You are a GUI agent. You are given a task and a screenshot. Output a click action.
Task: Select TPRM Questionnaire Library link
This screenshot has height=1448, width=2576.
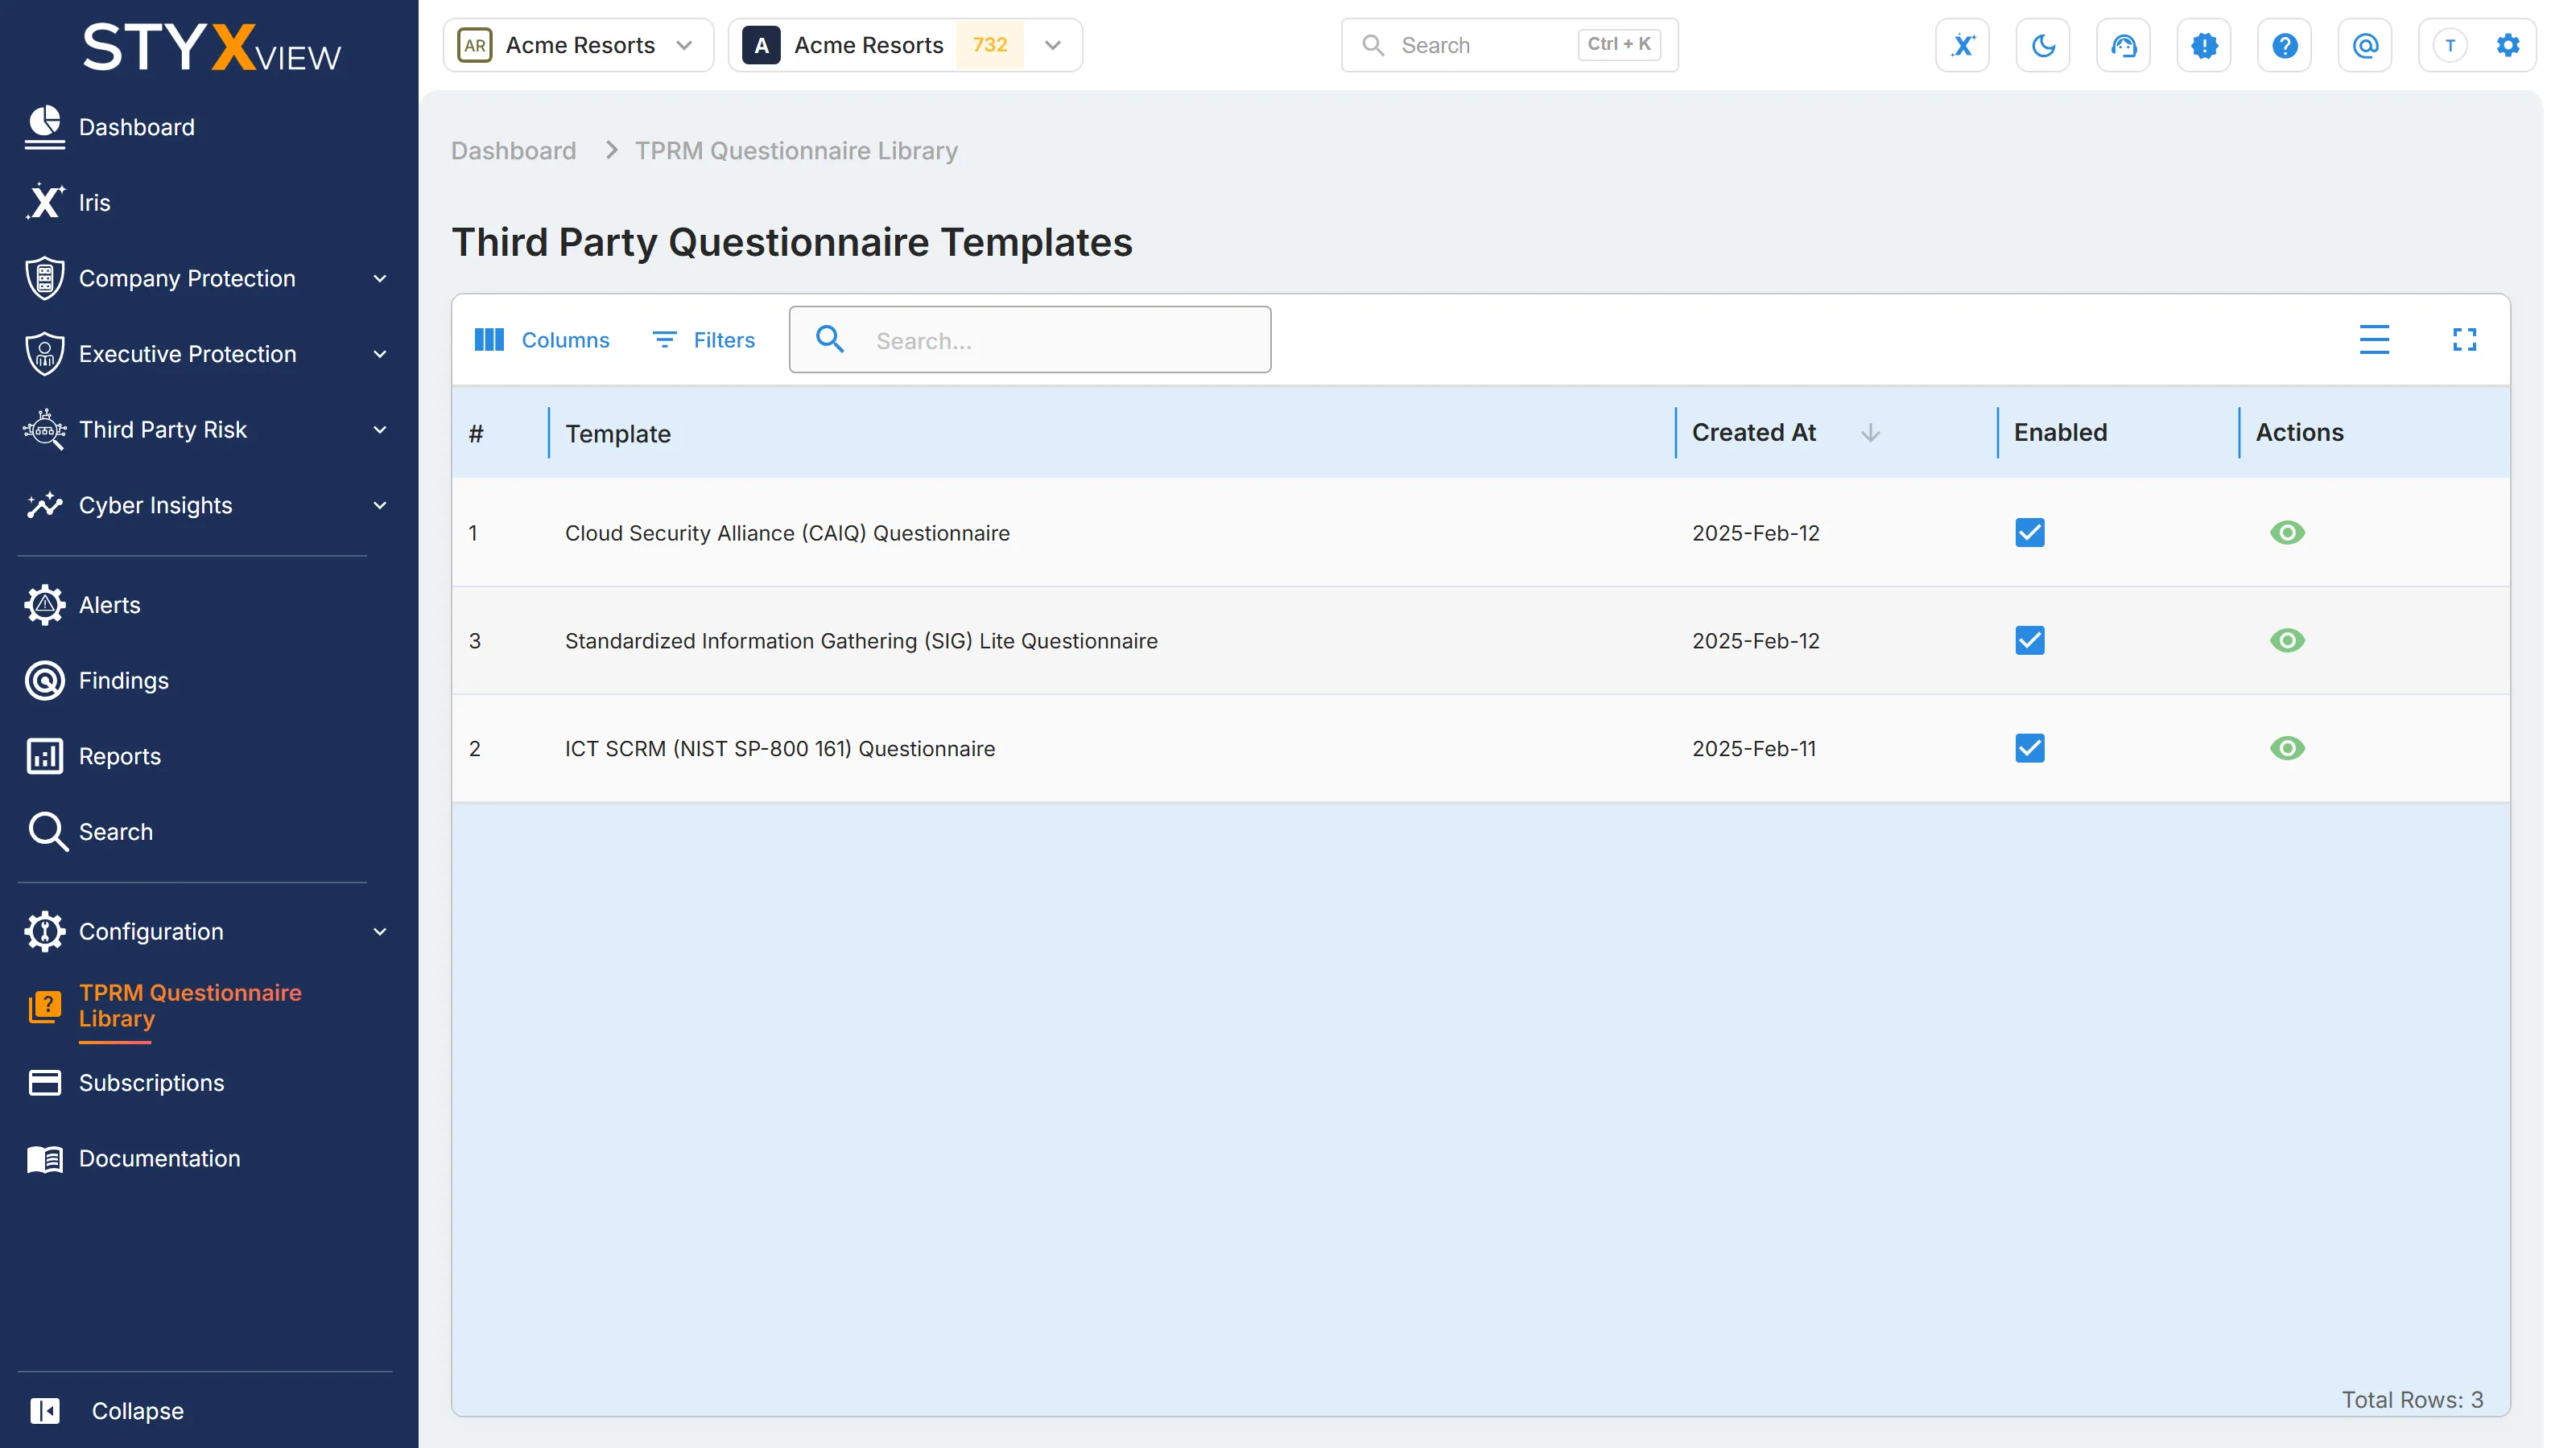[x=190, y=1006]
